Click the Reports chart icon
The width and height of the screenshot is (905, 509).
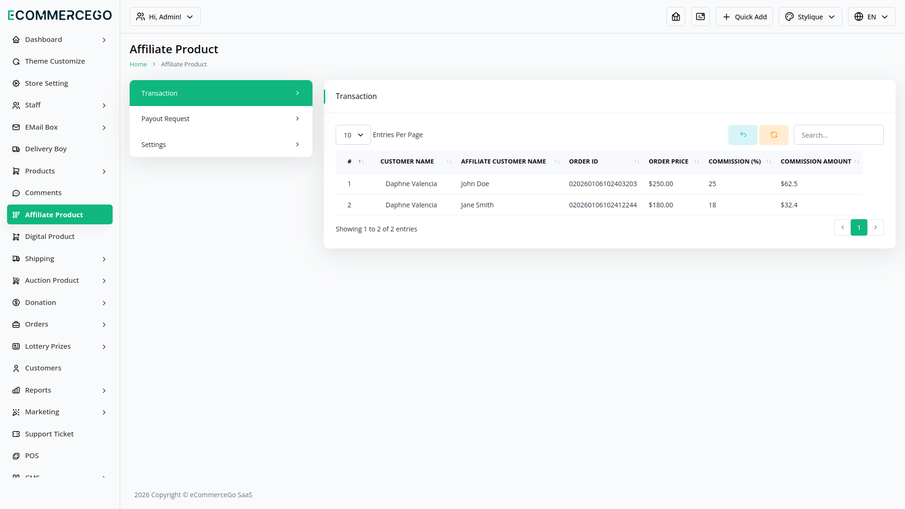coord(16,390)
